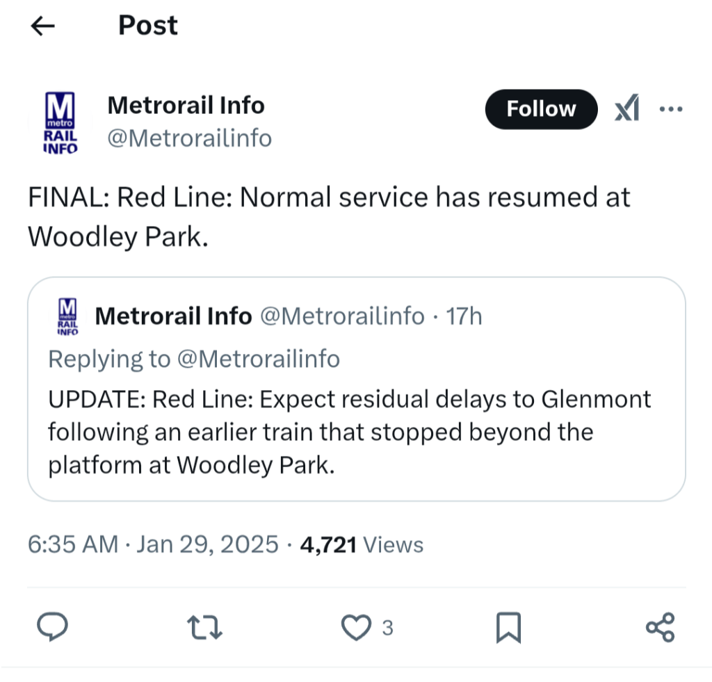712x682 pixels.
Task: Click the Replying to @Metrorailinfo link
Action: (x=259, y=359)
